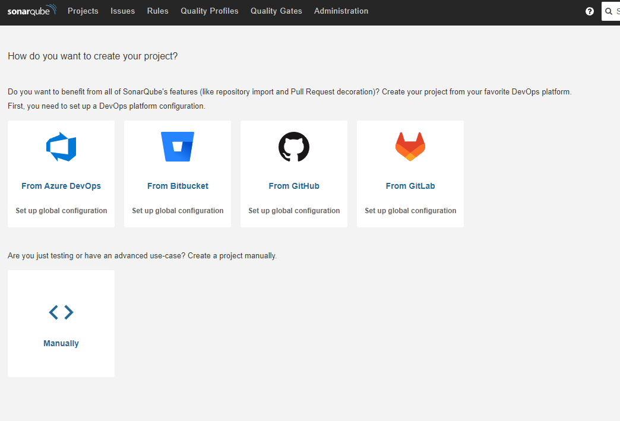Open the Rules menu item

(158, 11)
